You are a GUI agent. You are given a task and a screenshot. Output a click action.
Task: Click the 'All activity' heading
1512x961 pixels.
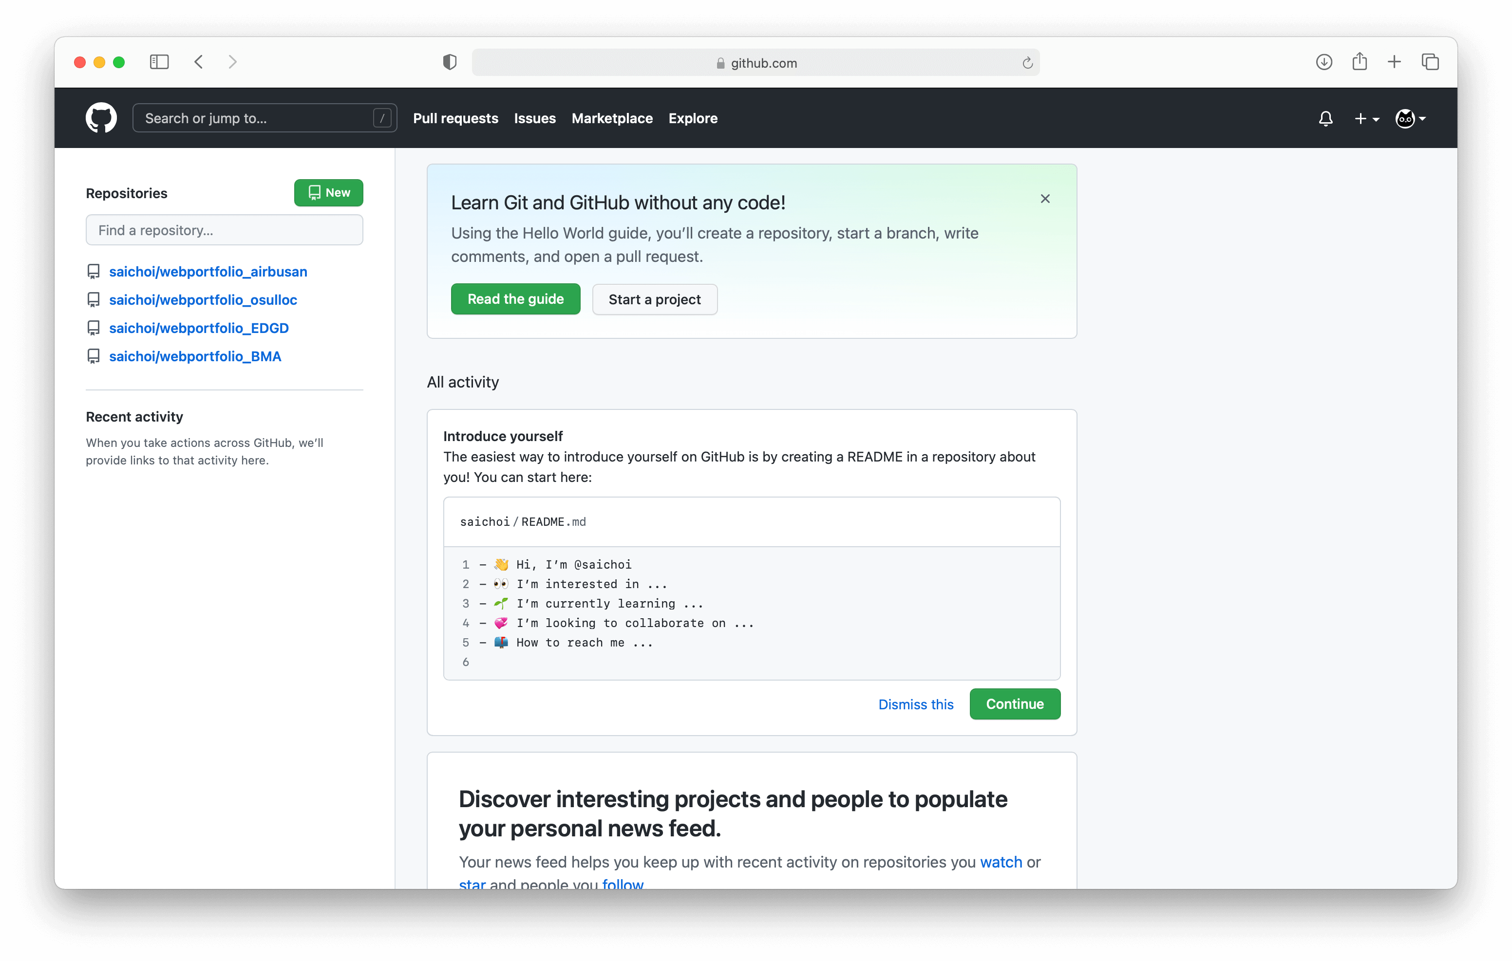click(x=463, y=382)
